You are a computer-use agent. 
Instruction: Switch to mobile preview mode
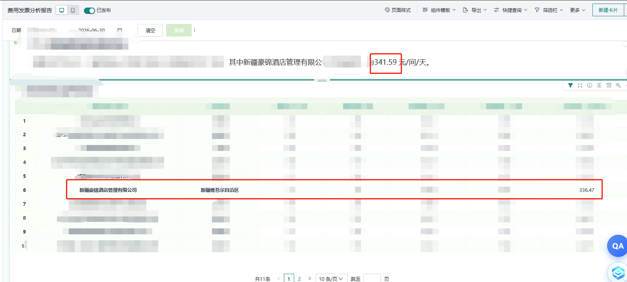(x=73, y=10)
